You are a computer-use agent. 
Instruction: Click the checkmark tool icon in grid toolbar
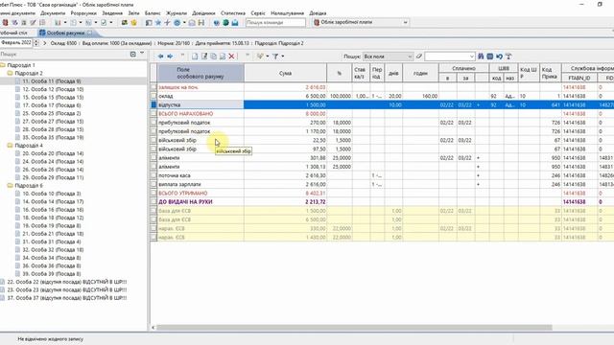pos(260,57)
